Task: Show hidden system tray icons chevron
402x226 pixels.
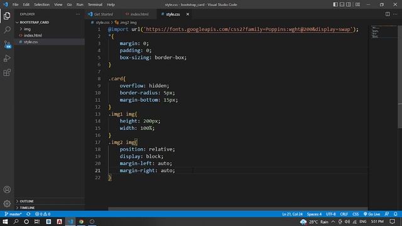Action: coord(333,222)
